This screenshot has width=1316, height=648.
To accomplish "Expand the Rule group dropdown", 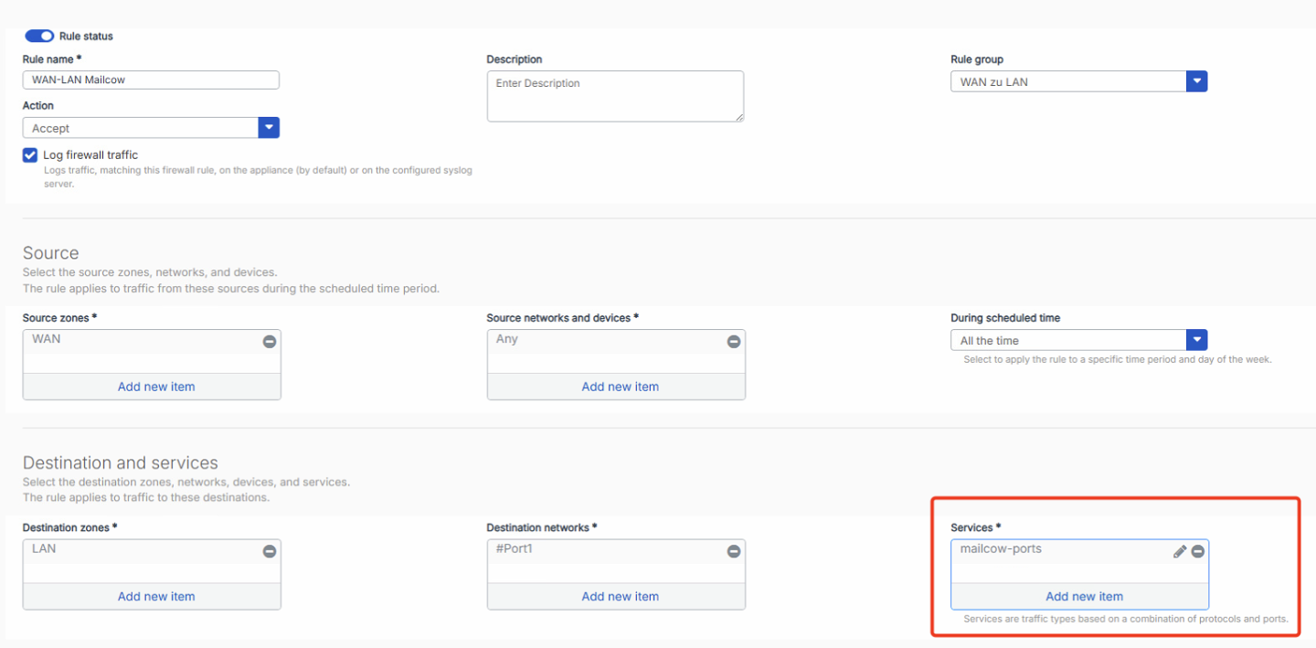I will 1196,81.
